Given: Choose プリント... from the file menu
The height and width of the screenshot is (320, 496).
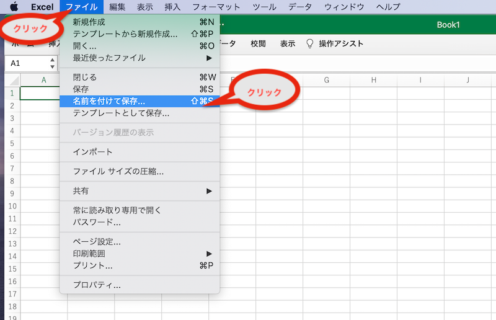Looking at the screenshot, I should point(139,266).
